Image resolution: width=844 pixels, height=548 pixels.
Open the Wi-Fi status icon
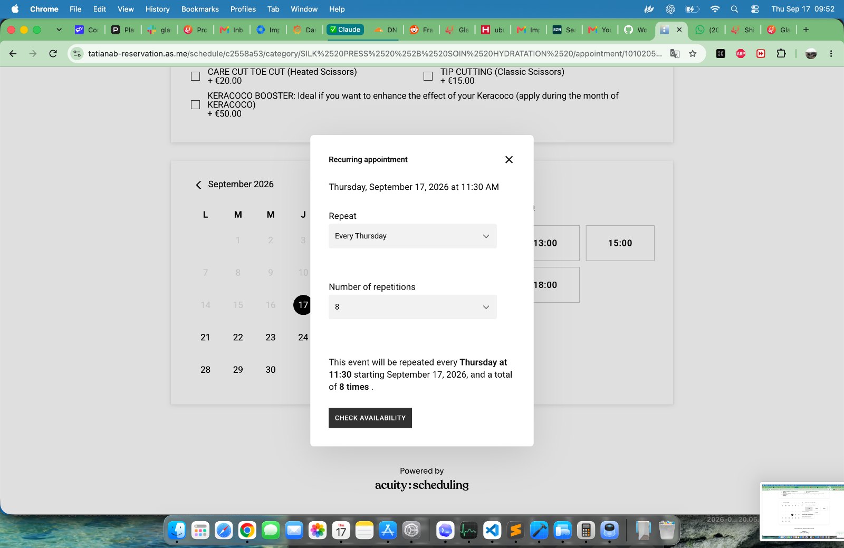pos(715,9)
